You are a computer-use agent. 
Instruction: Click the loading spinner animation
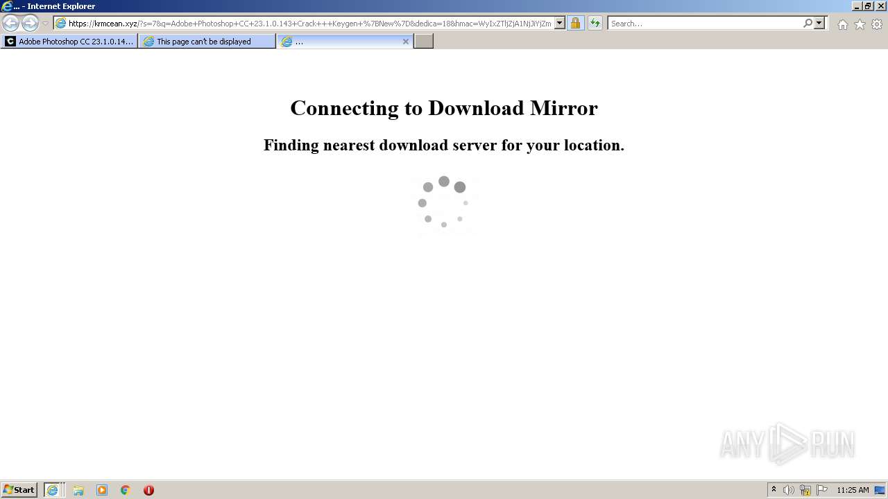click(x=444, y=202)
